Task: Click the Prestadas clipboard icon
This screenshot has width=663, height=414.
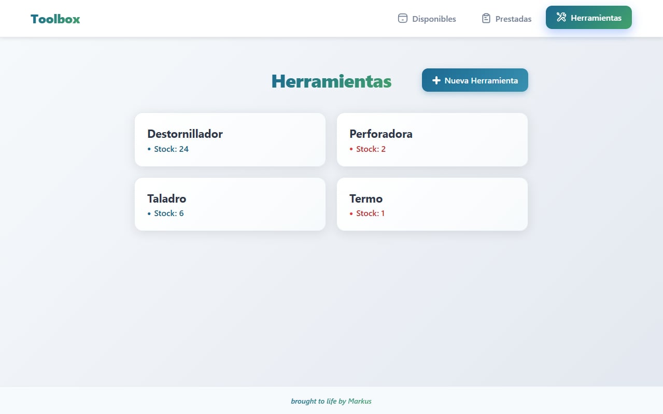Action: (486, 18)
